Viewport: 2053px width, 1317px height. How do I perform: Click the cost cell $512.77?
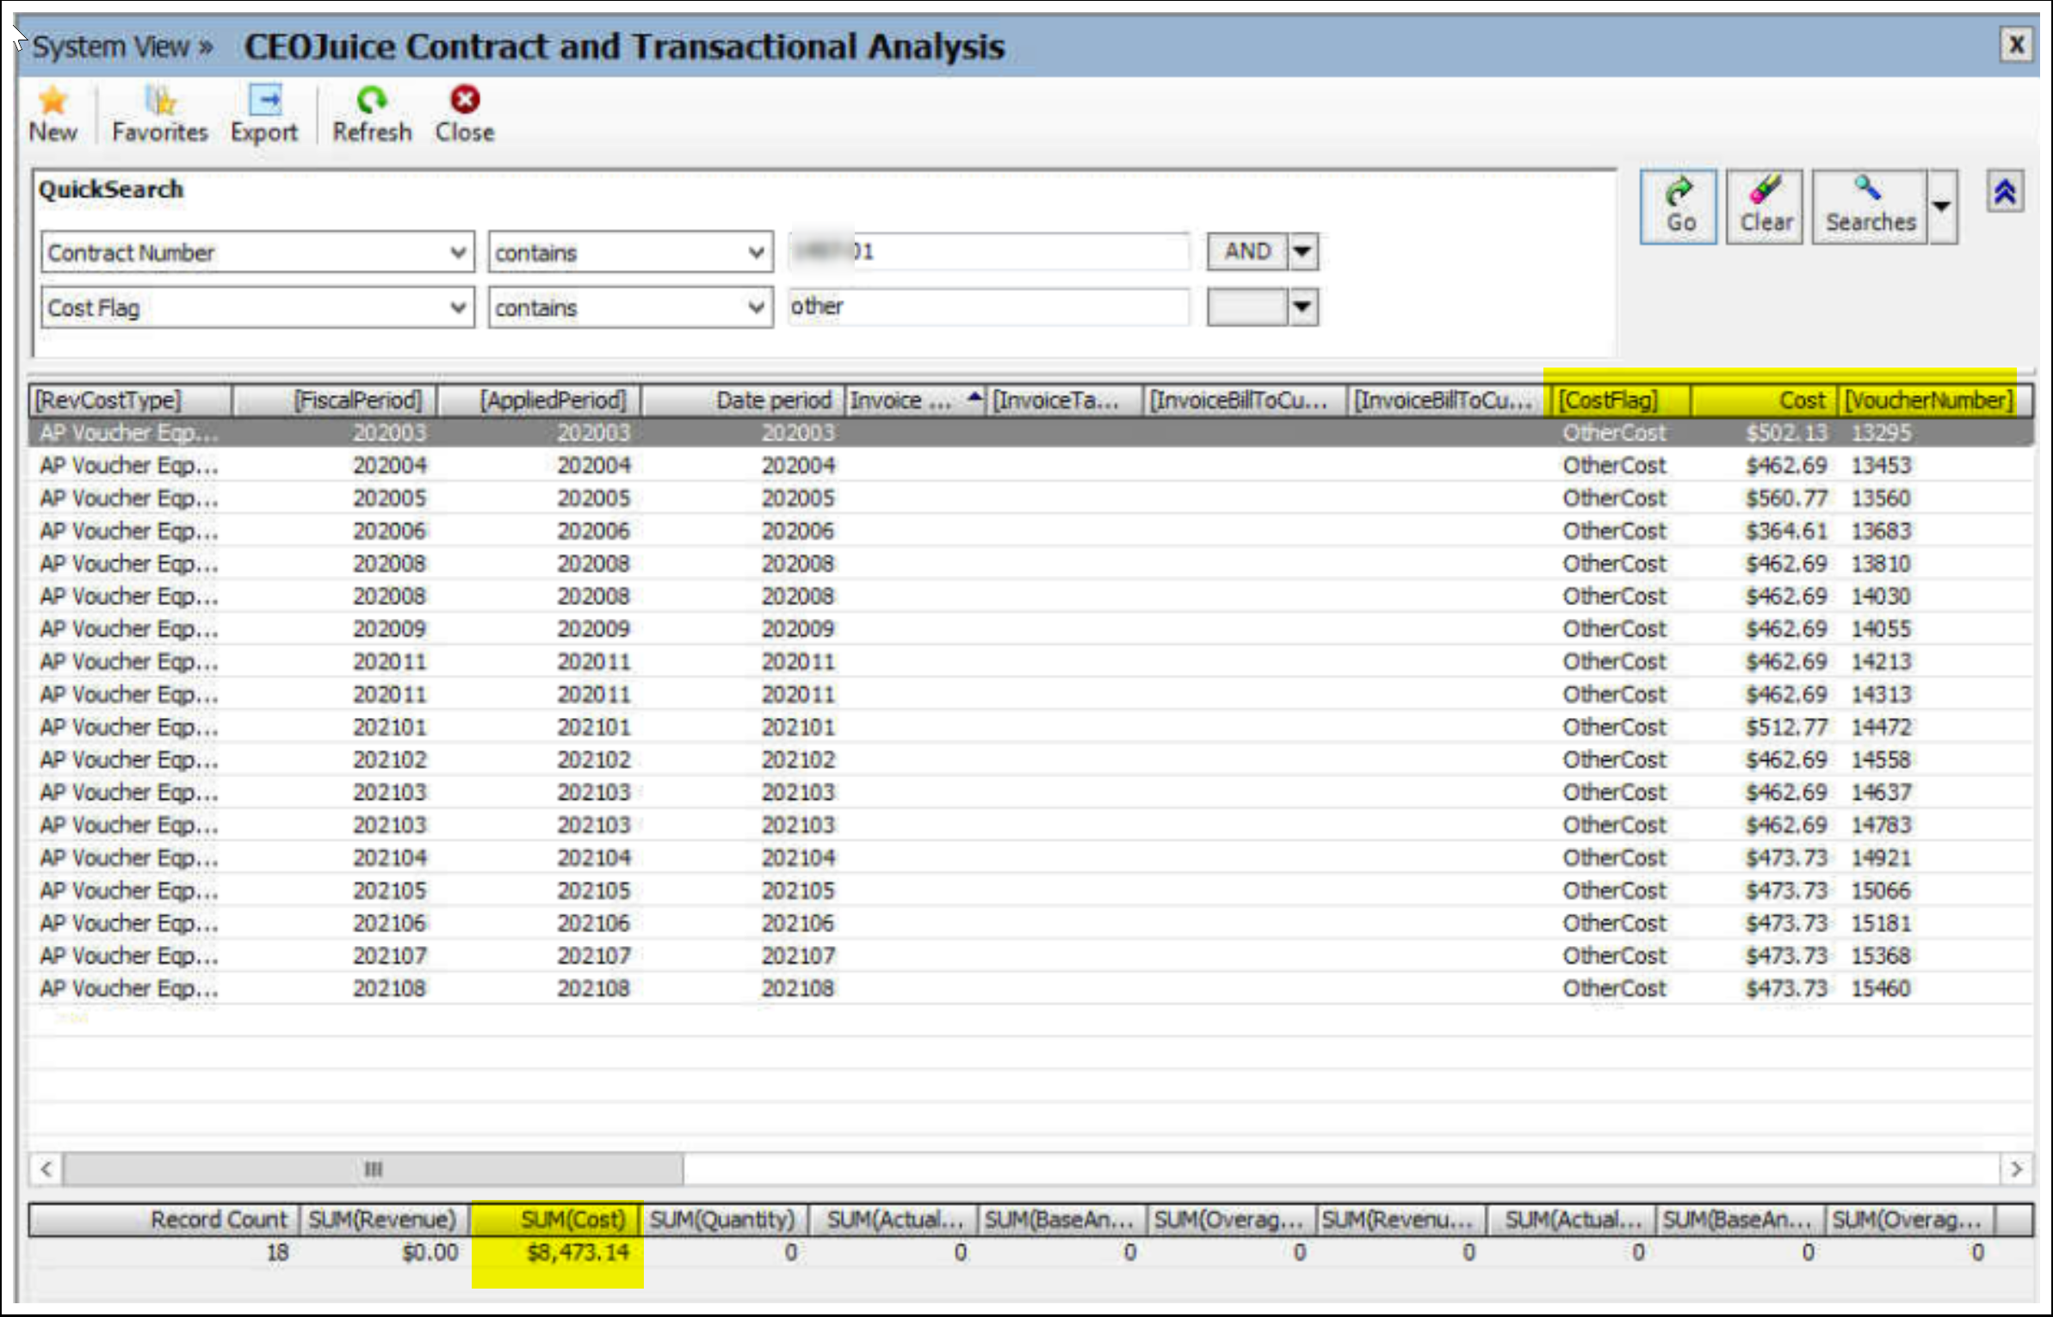click(x=1785, y=727)
